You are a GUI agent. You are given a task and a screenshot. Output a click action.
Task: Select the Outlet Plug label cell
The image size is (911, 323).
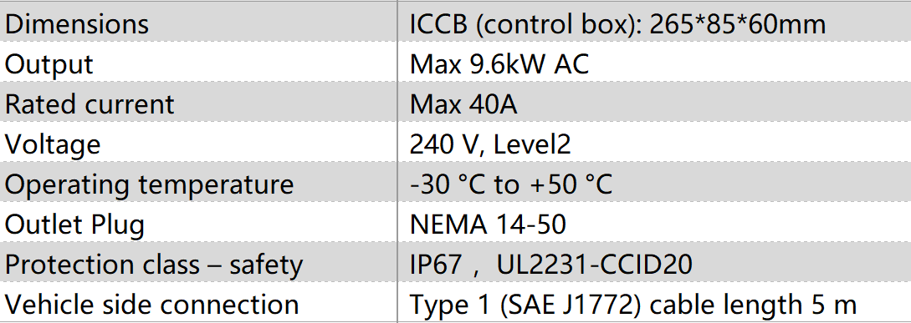tap(198, 222)
